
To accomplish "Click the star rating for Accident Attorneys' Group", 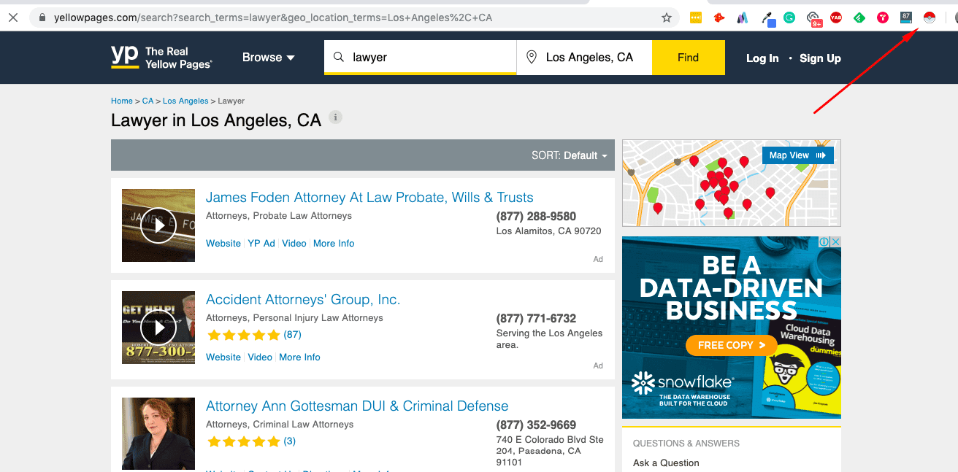I will click(x=245, y=334).
